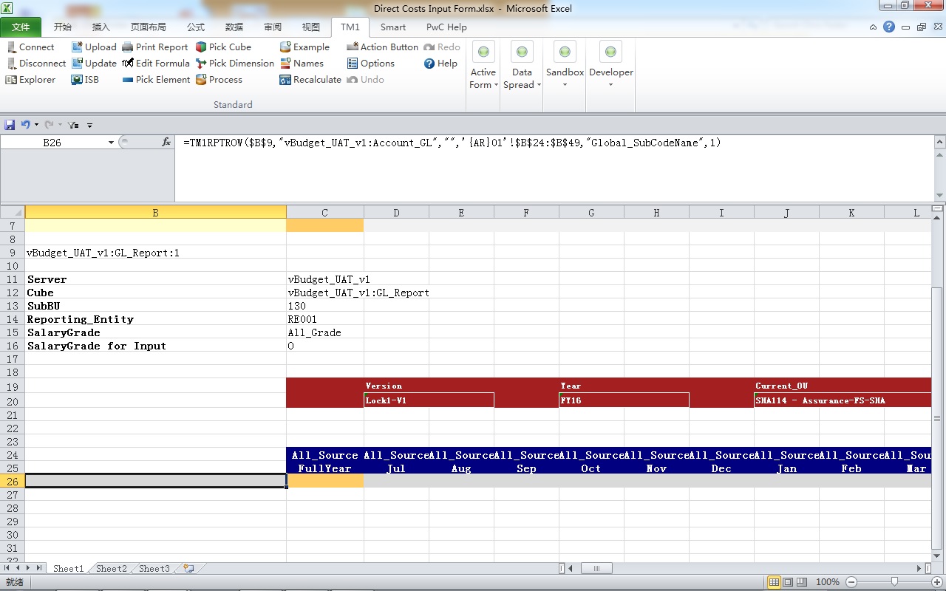Click the Undo arrow in quick access toolbar
Viewport: 946px width, 591px height.
[x=25, y=125]
